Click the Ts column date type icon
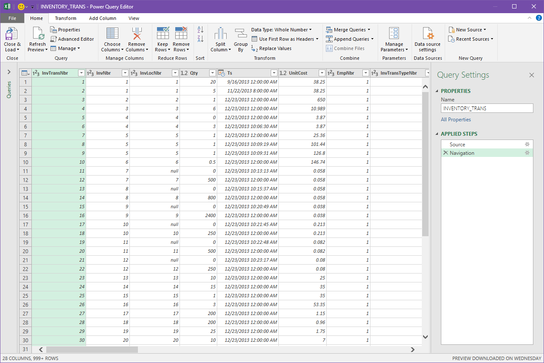The width and height of the screenshot is (544, 363). coord(222,73)
